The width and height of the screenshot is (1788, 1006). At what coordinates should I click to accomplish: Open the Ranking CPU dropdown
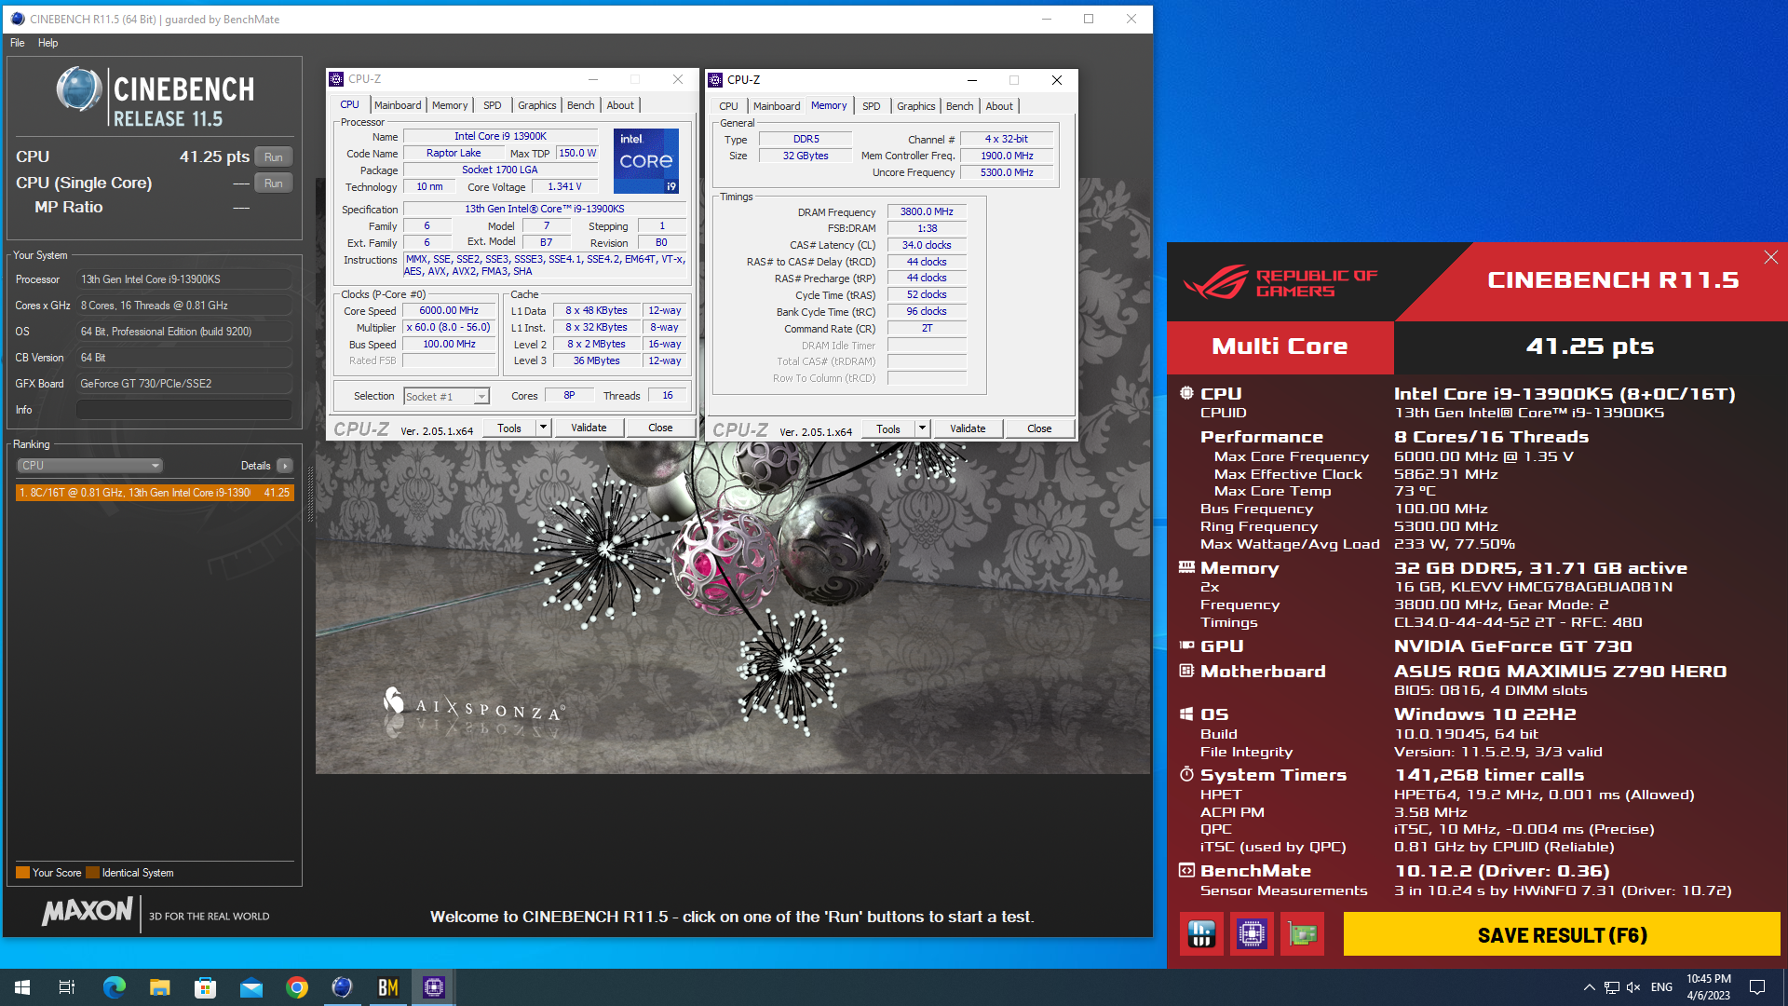point(89,465)
